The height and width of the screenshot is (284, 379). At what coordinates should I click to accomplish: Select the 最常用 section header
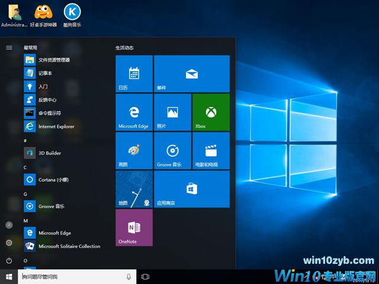(x=30, y=47)
